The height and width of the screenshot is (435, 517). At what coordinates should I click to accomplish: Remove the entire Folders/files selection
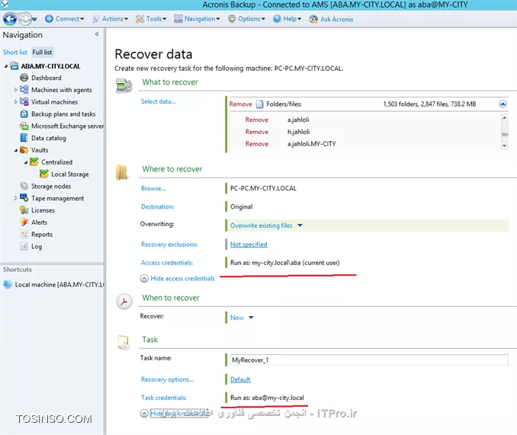240,104
